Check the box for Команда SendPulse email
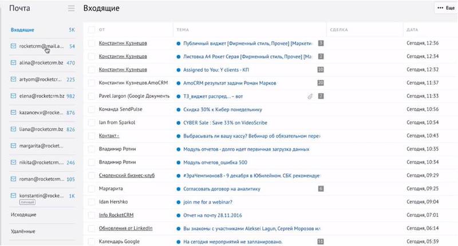458x246 pixels. tap(91, 109)
